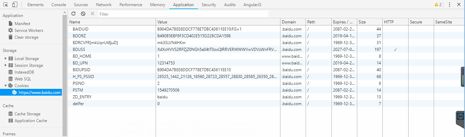The height and width of the screenshot is (137, 465).
Task: Sort cookies by the Size column header
Action: click(x=369, y=22)
